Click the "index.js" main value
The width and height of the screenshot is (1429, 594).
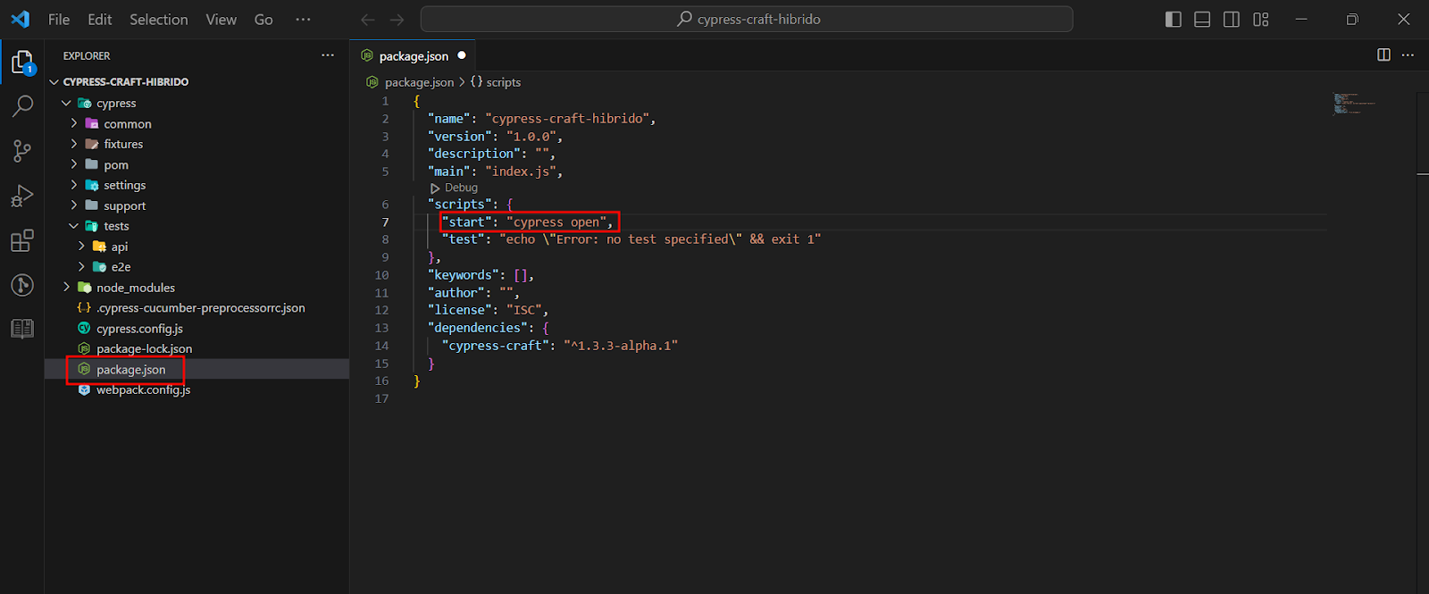coord(520,171)
